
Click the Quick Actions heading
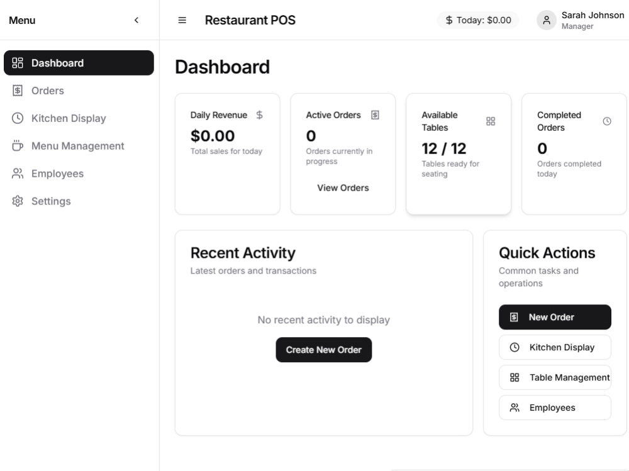(547, 253)
